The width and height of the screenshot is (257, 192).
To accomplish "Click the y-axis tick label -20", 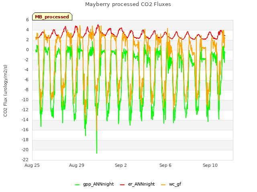I will coord(25,150).
